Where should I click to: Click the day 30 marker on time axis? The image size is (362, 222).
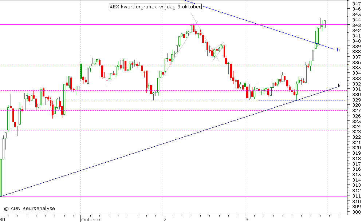coord(2,219)
